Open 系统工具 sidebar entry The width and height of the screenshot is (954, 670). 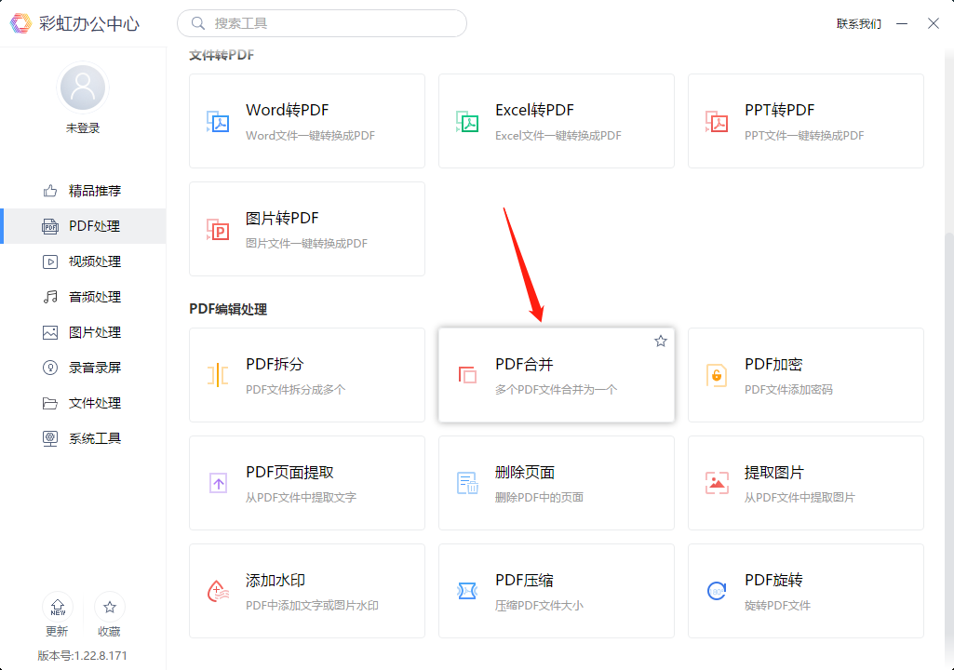click(x=83, y=438)
